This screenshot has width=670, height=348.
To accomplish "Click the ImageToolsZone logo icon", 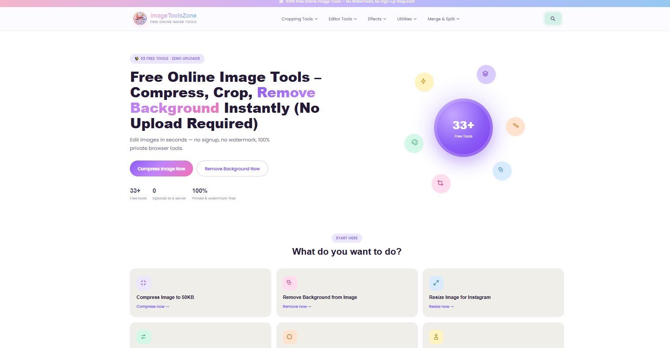I will tap(140, 19).
